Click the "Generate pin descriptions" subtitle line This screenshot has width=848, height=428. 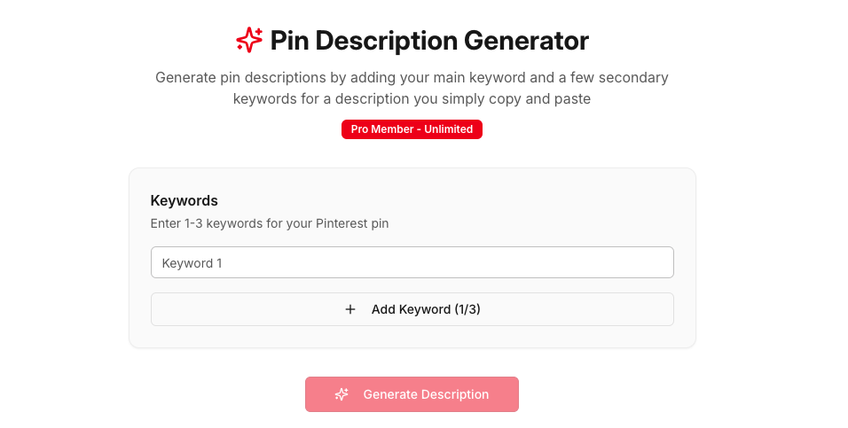(x=412, y=78)
